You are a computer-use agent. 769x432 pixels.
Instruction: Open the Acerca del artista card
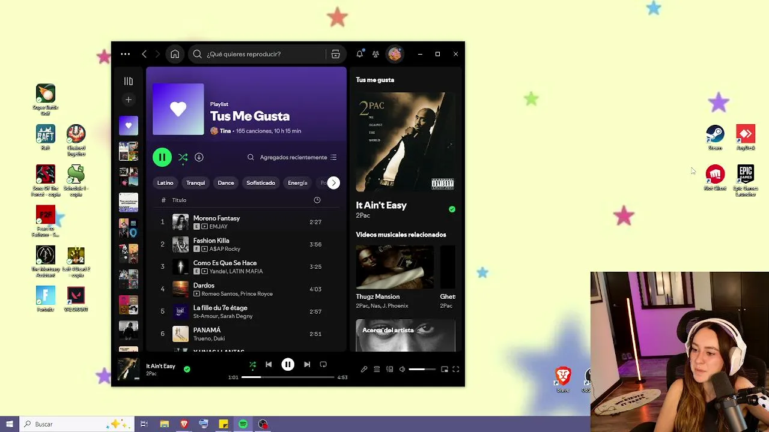tap(406, 335)
